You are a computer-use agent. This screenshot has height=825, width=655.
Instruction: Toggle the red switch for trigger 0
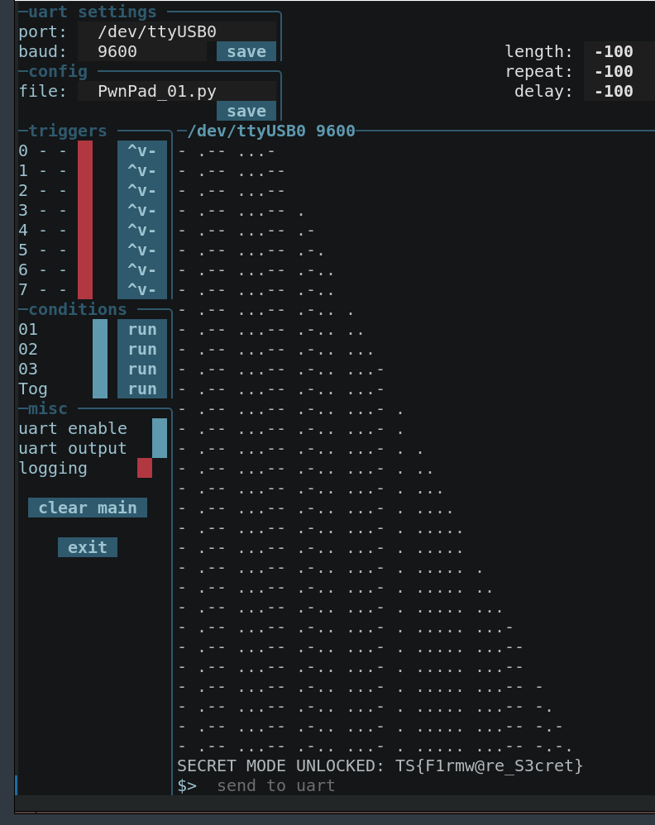point(85,150)
